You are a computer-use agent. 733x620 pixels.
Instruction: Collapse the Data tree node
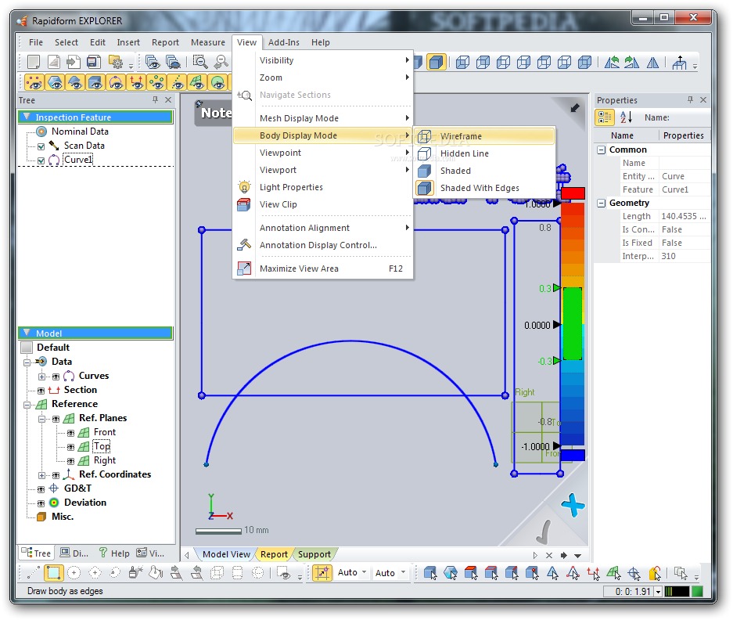click(27, 362)
